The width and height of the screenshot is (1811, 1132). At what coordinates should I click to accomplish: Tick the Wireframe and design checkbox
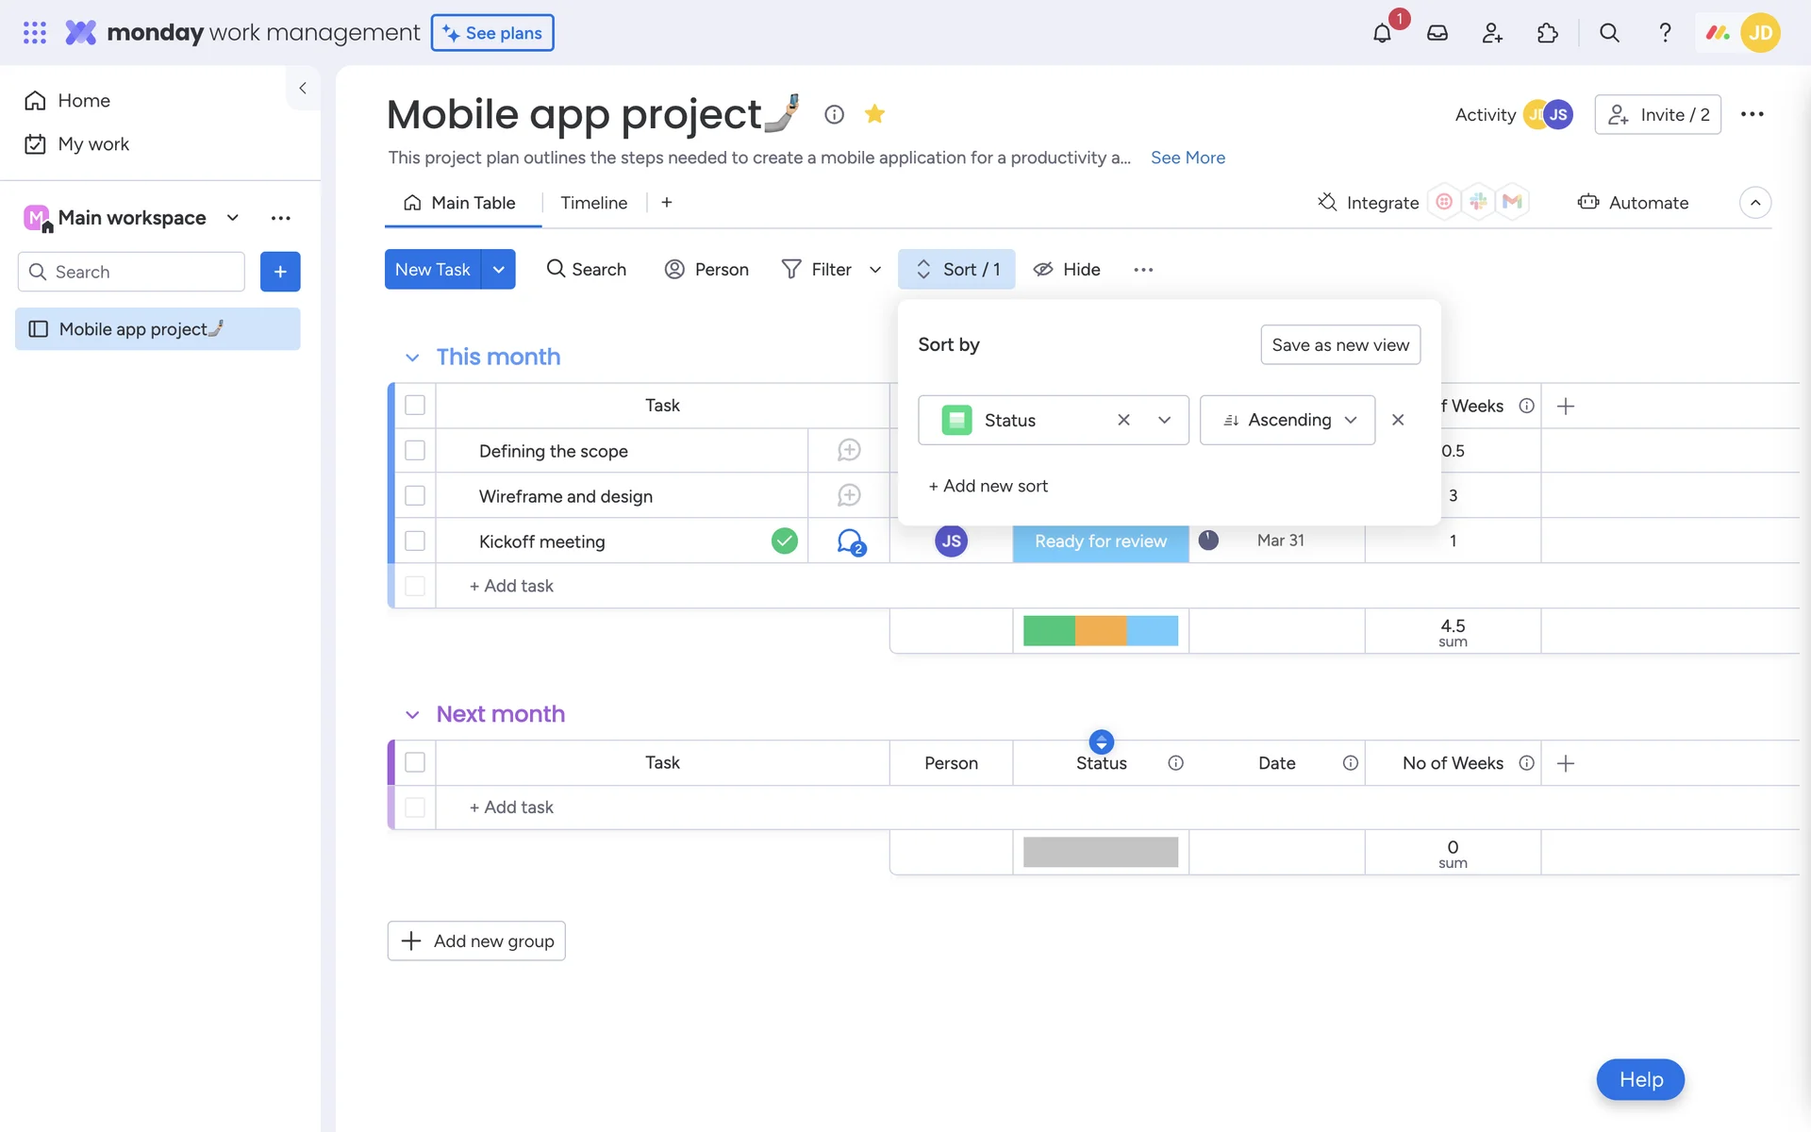point(415,496)
